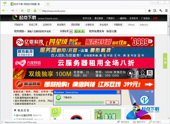The width and height of the screenshot is (170, 124).
Task: Select 应用软件 category
Action: 47,25
